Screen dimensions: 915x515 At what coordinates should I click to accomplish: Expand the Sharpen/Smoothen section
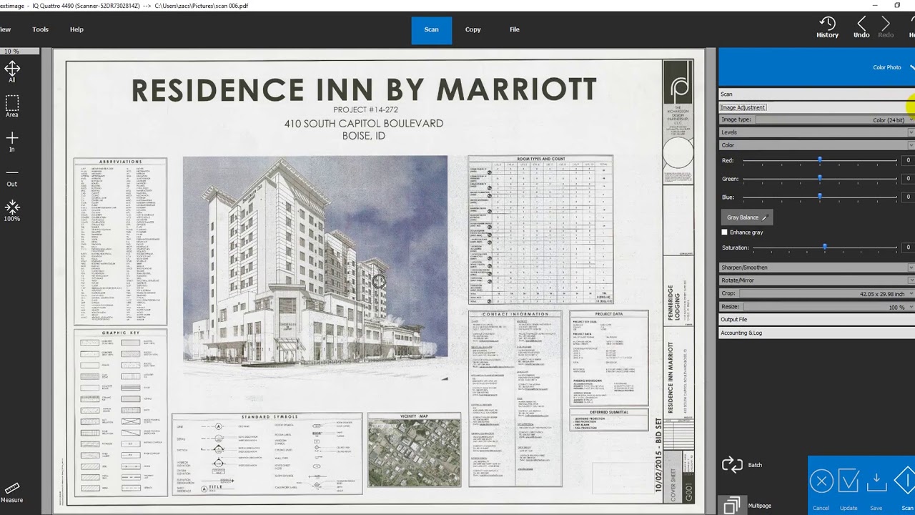816,268
